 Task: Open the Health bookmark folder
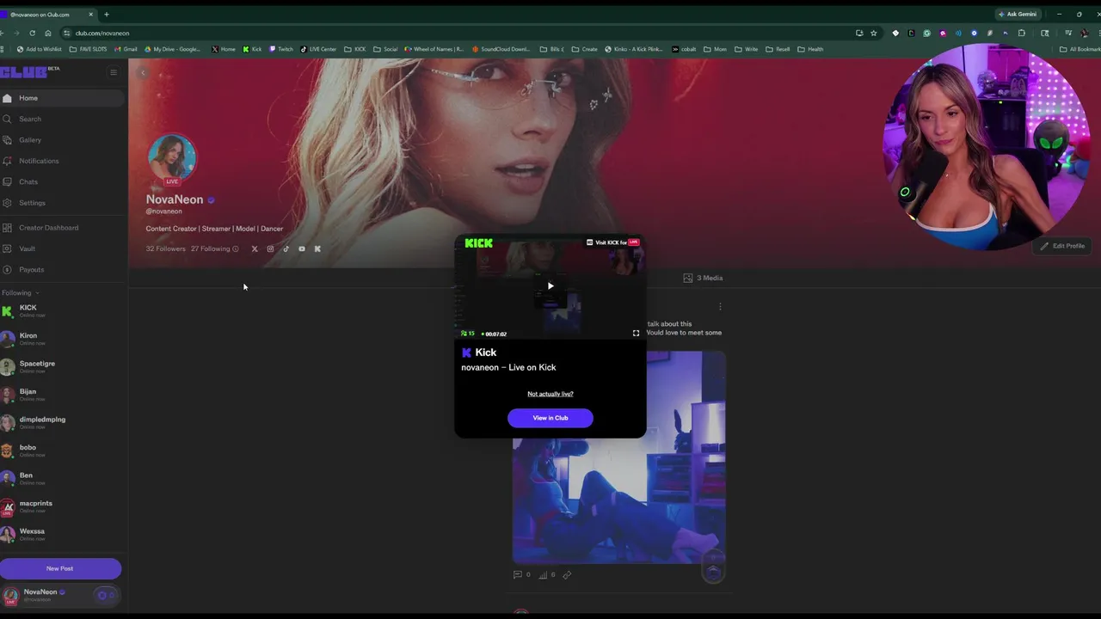pos(810,49)
